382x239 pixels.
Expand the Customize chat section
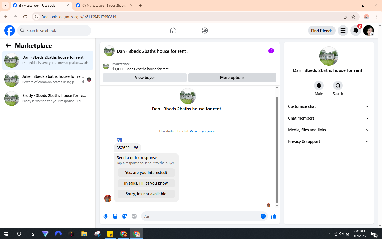pyautogui.click(x=329, y=106)
